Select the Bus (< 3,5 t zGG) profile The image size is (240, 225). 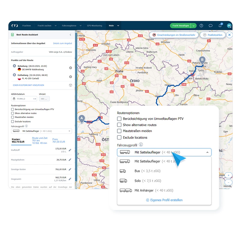click(164, 171)
